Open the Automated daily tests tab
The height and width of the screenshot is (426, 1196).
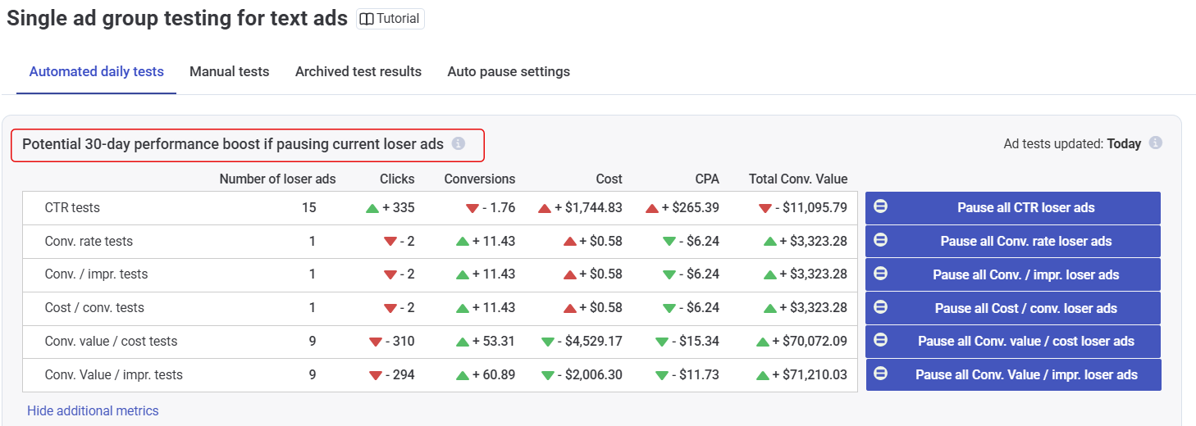(97, 72)
